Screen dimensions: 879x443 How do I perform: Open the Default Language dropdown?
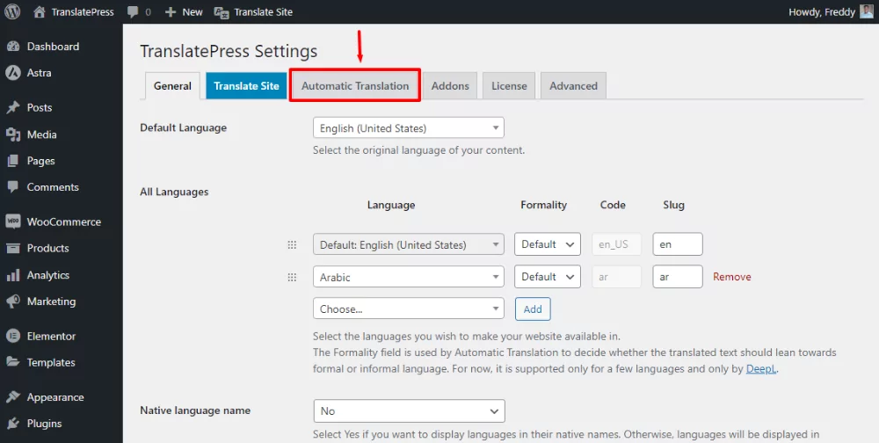pos(409,127)
